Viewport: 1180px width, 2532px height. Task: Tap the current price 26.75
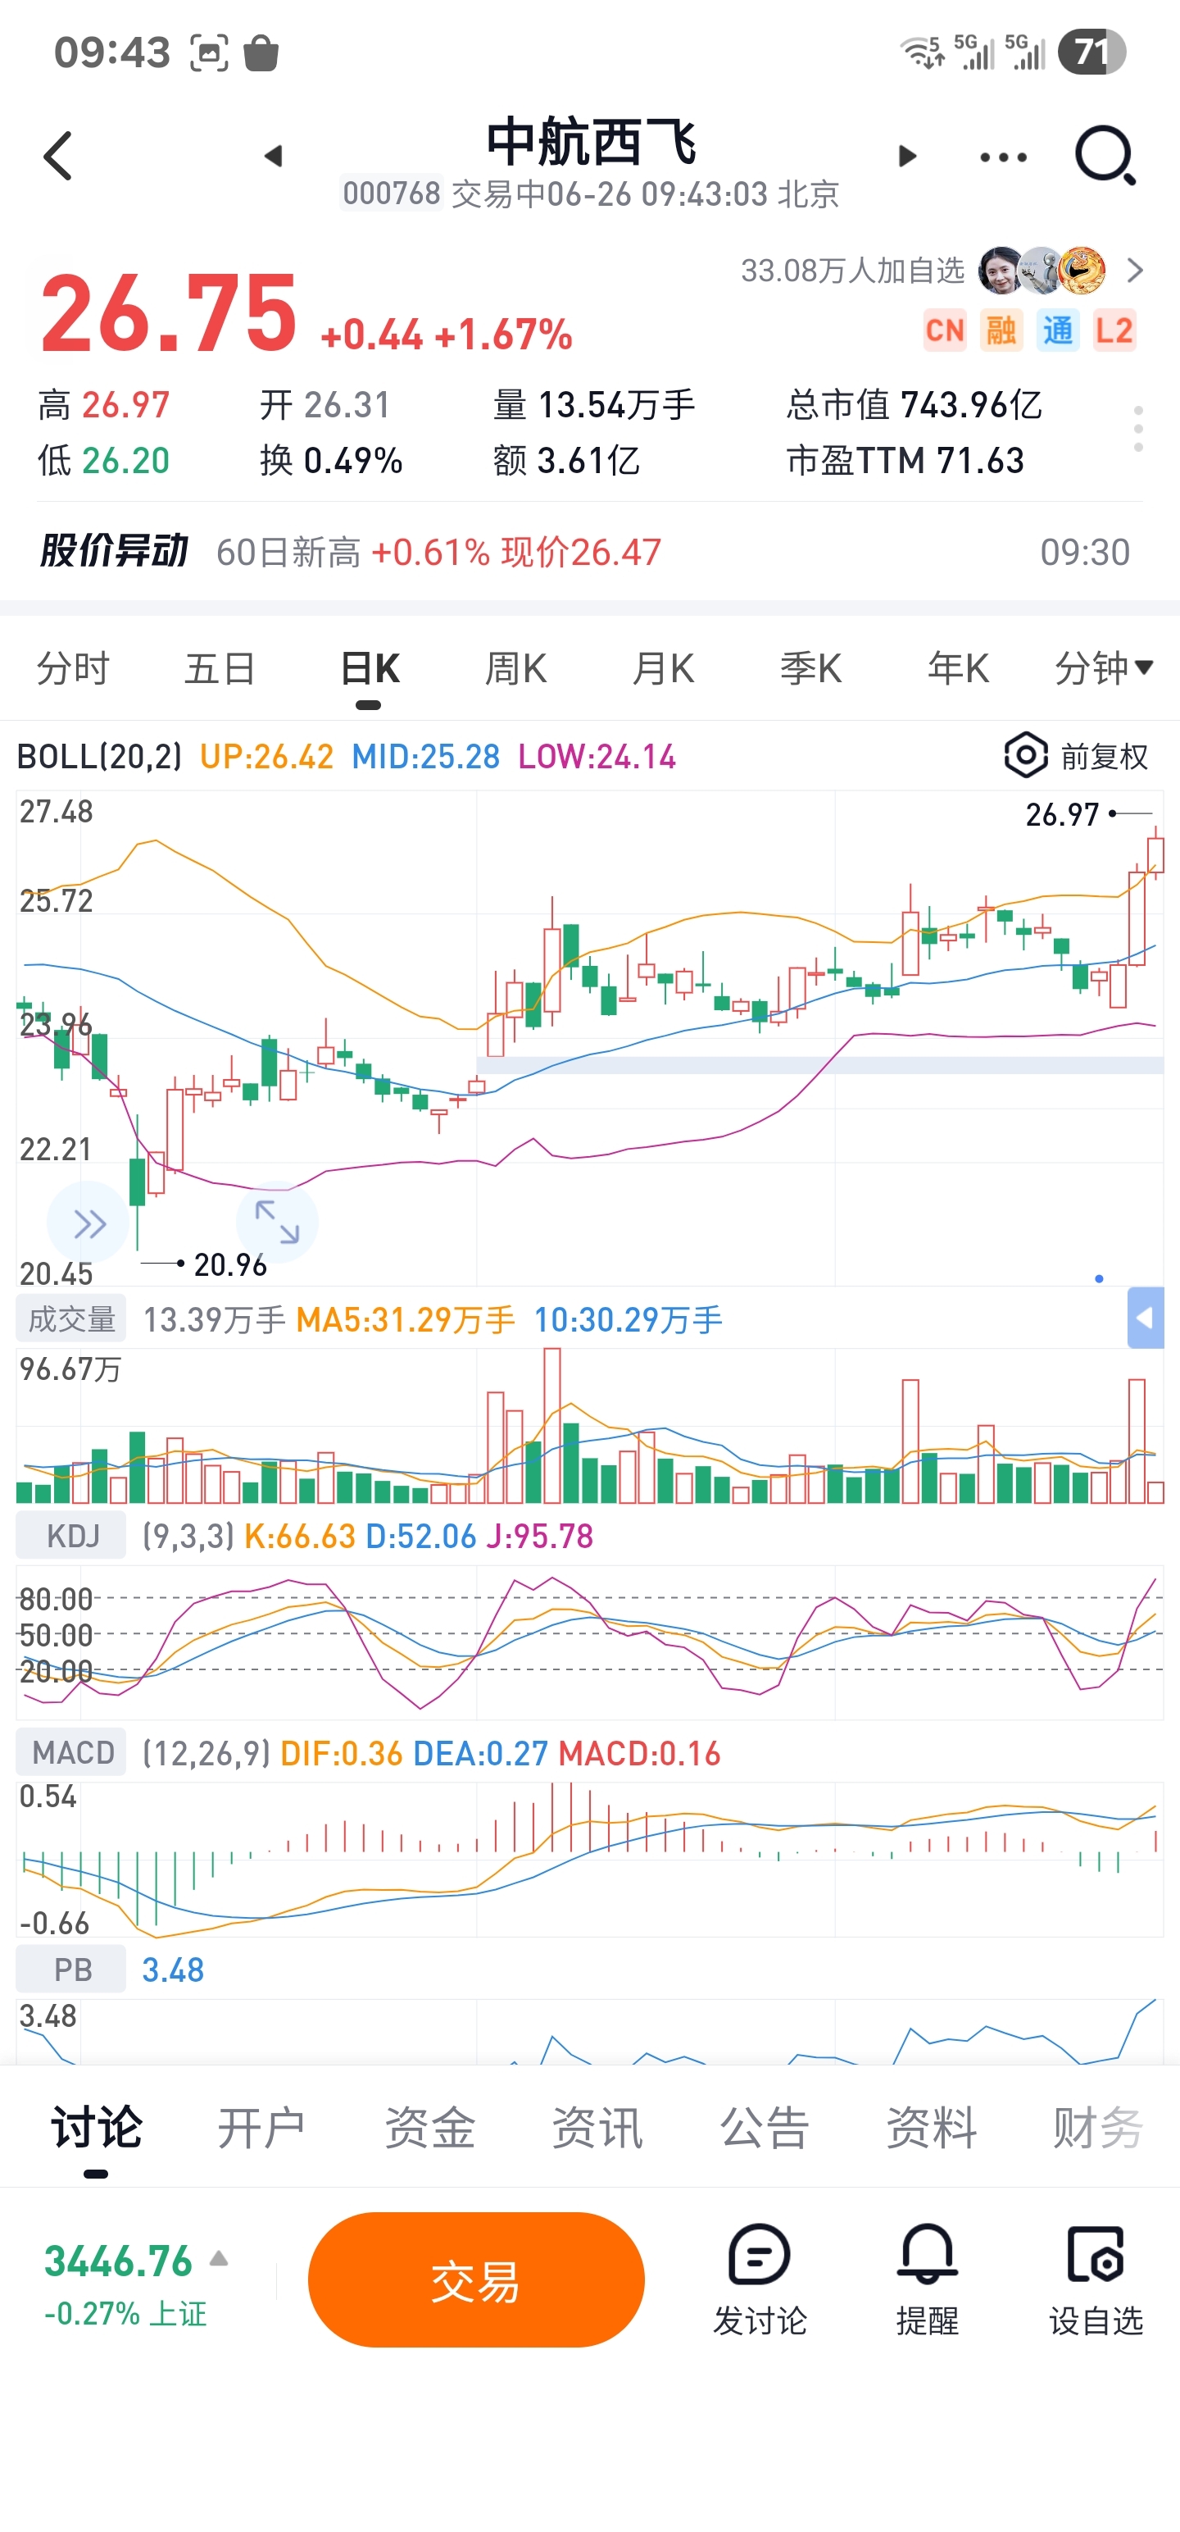pyautogui.click(x=168, y=315)
